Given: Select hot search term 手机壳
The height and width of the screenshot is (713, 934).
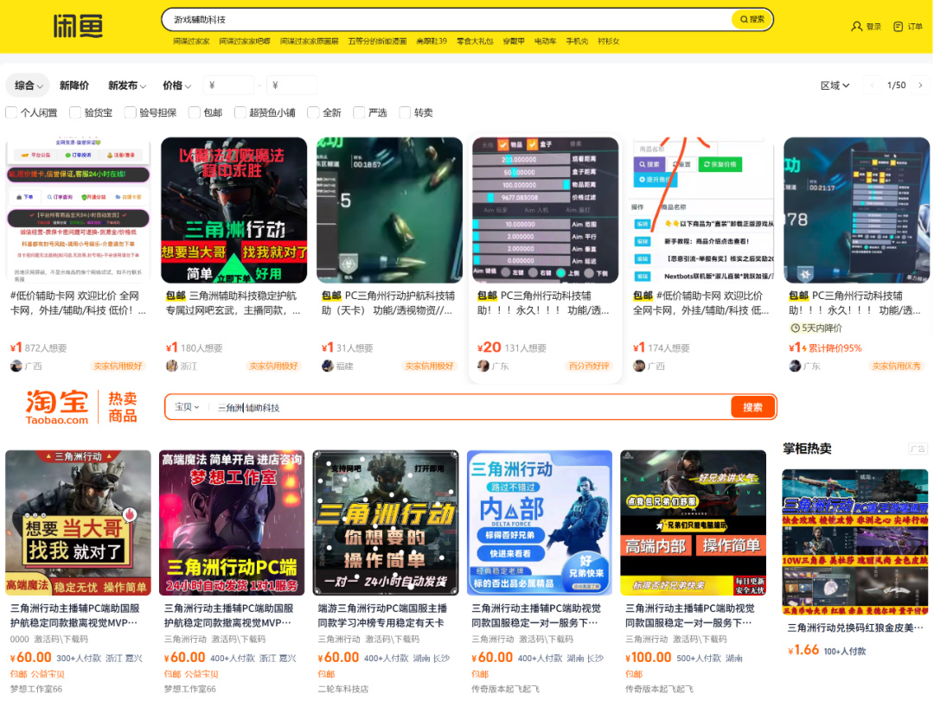Looking at the screenshot, I should click(x=577, y=41).
